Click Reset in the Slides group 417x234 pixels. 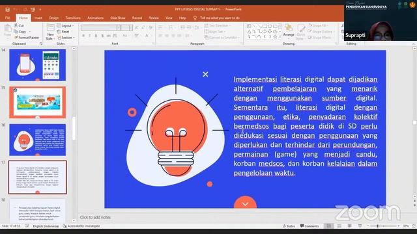point(63,32)
